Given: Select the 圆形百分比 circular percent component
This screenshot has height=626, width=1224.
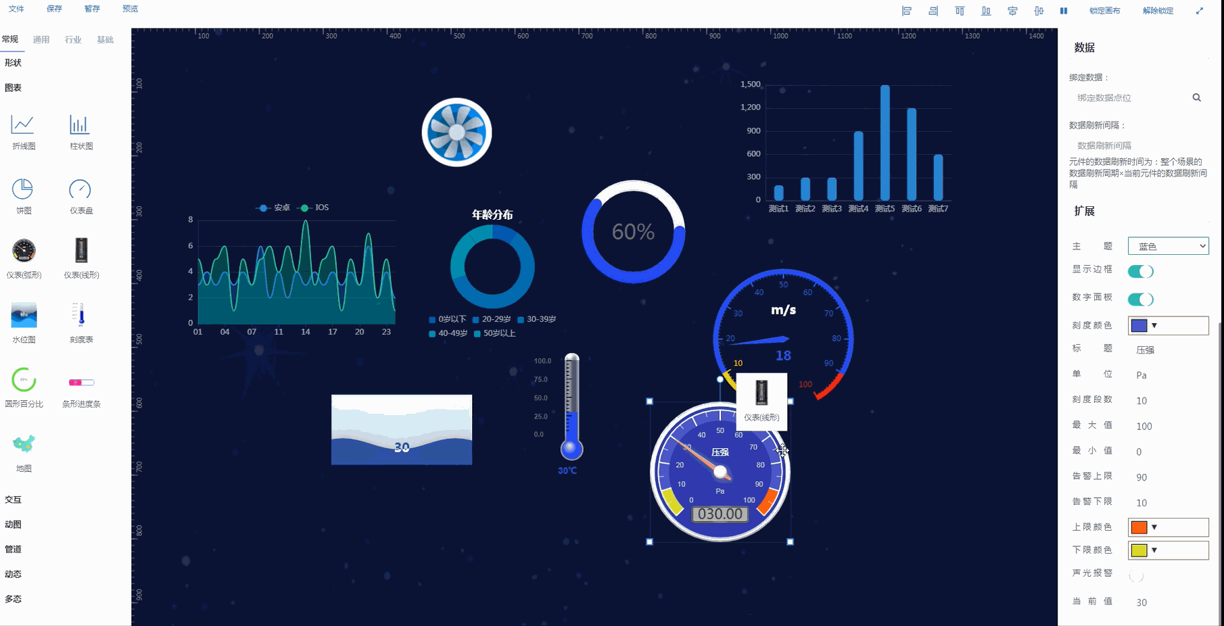Looking at the screenshot, I should [24, 387].
